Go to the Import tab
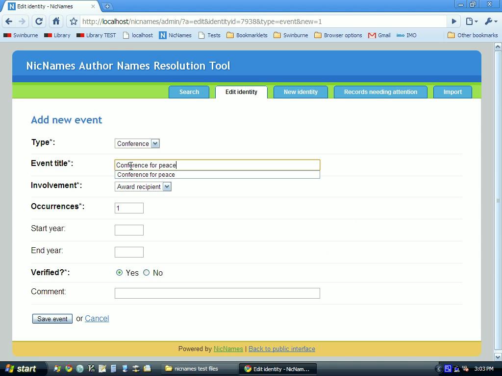The width and height of the screenshot is (502, 376). [x=452, y=92]
